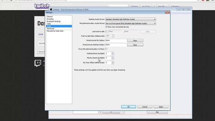The image size is (215, 121).
Task: Click second Push-to-talk hotkey field
Action: click(x=131, y=32)
